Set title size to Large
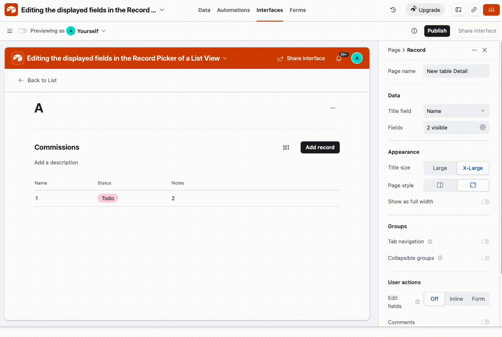Screen dimensions: 502x337 [x=440, y=168]
